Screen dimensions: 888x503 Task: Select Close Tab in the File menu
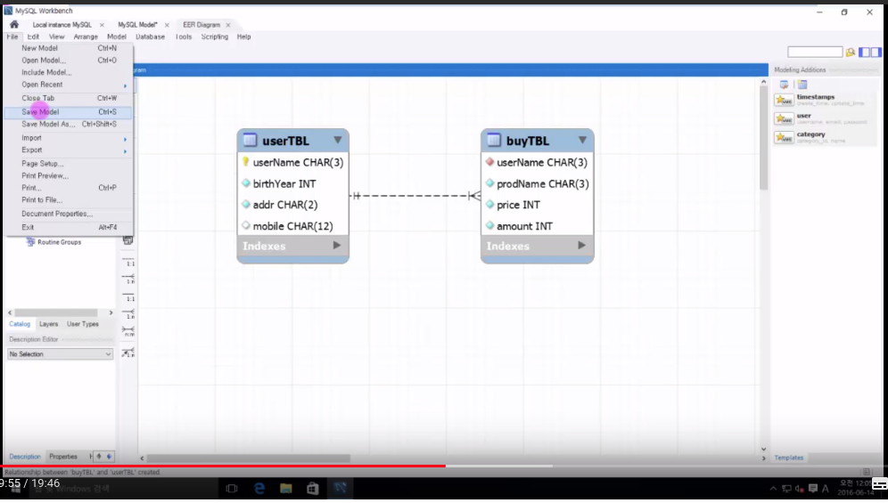pyautogui.click(x=68, y=99)
